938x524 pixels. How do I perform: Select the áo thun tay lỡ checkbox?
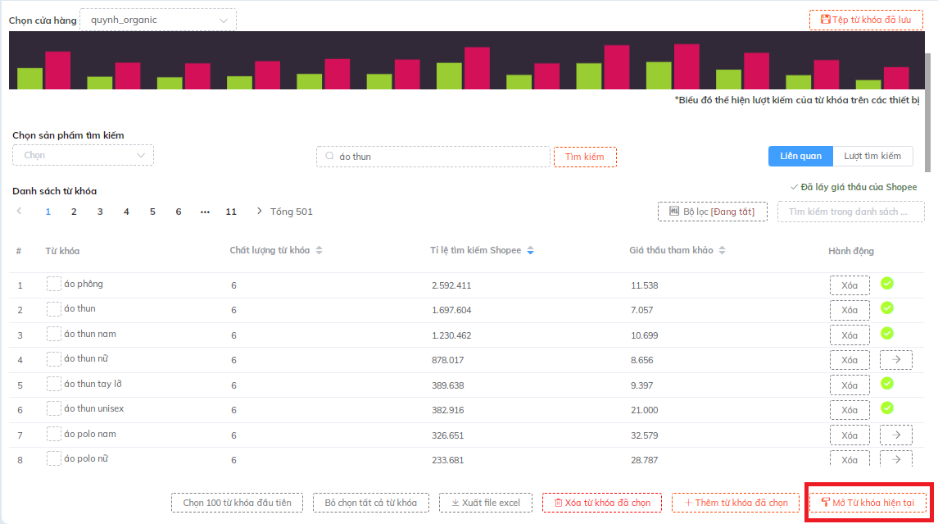coord(54,384)
